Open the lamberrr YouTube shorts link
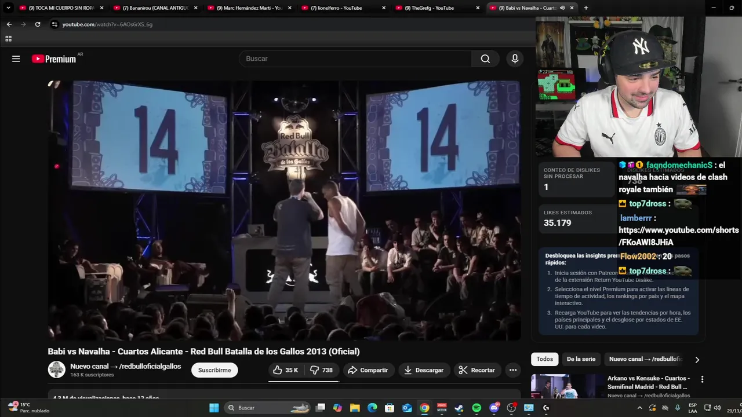Viewport: 742px width, 417px height. tap(679, 236)
